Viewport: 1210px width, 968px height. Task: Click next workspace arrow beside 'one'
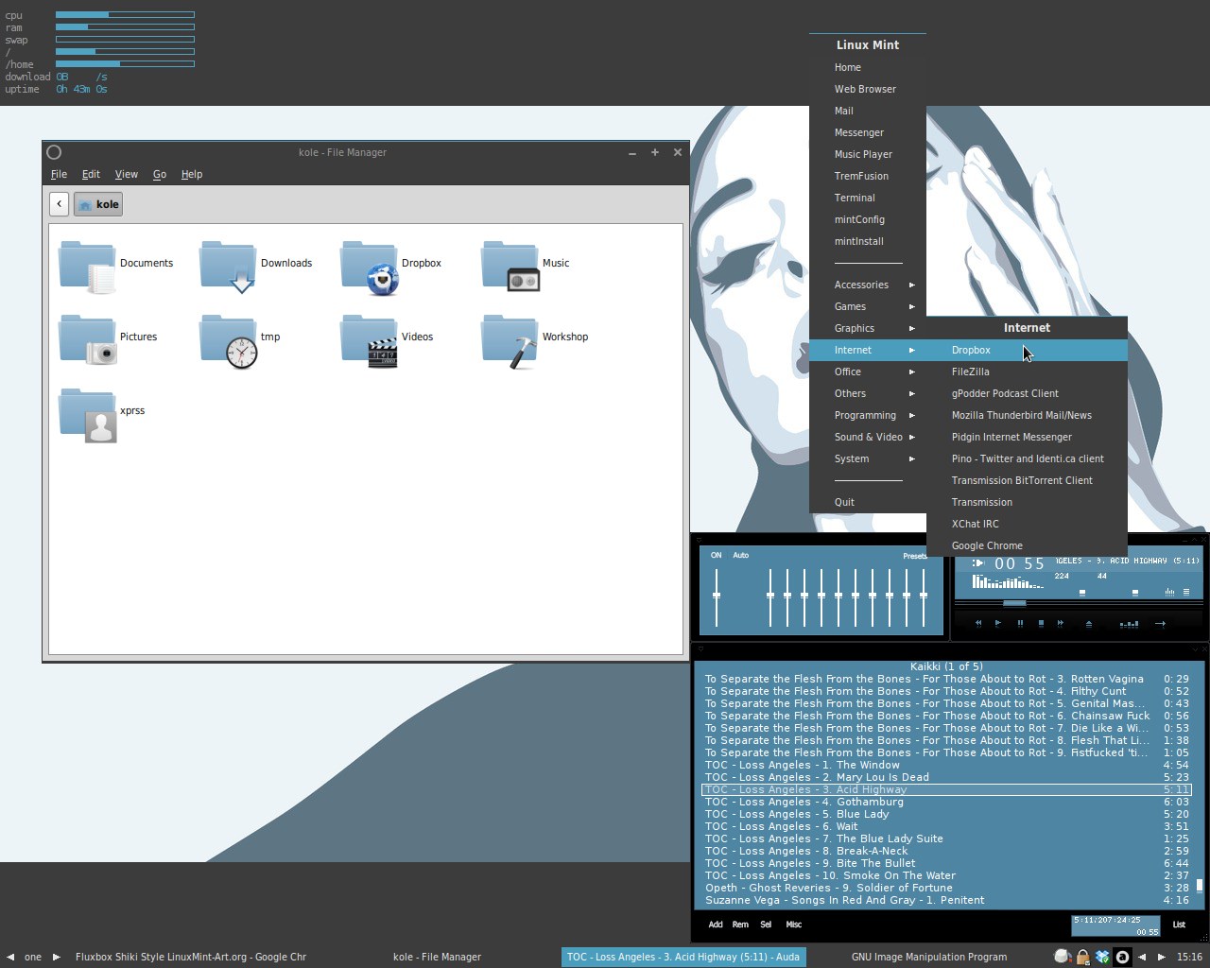(x=56, y=957)
